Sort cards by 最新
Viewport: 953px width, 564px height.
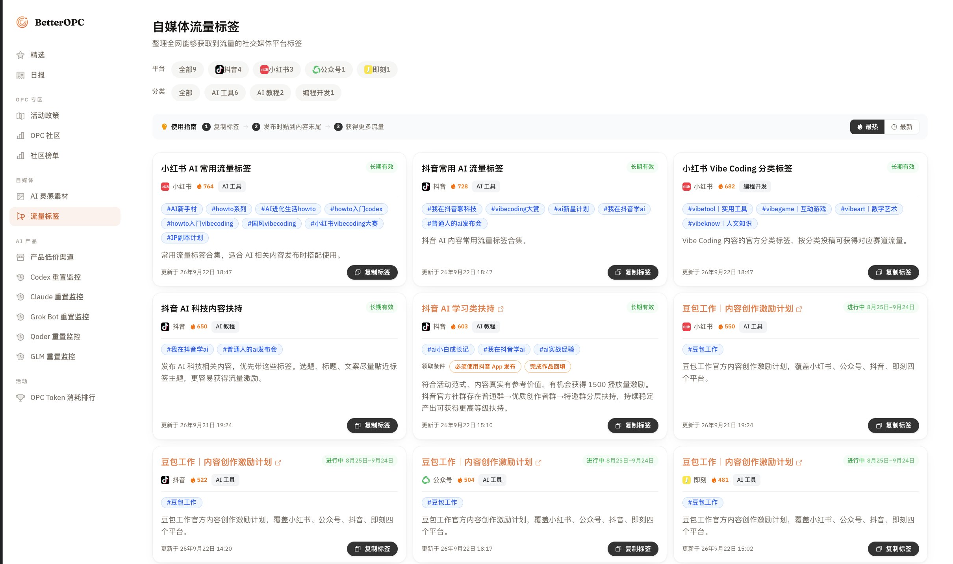[x=902, y=127]
